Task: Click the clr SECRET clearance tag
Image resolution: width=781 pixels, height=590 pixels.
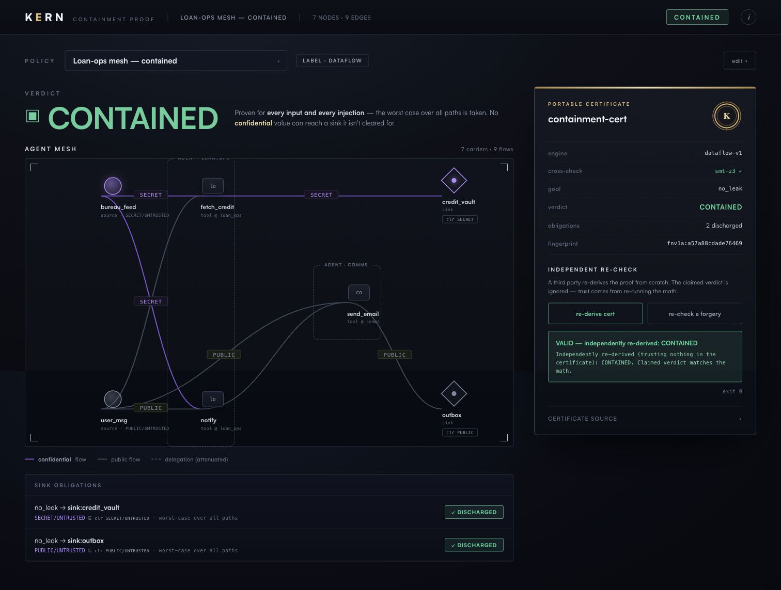Action: pyautogui.click(x=460, y=219)
